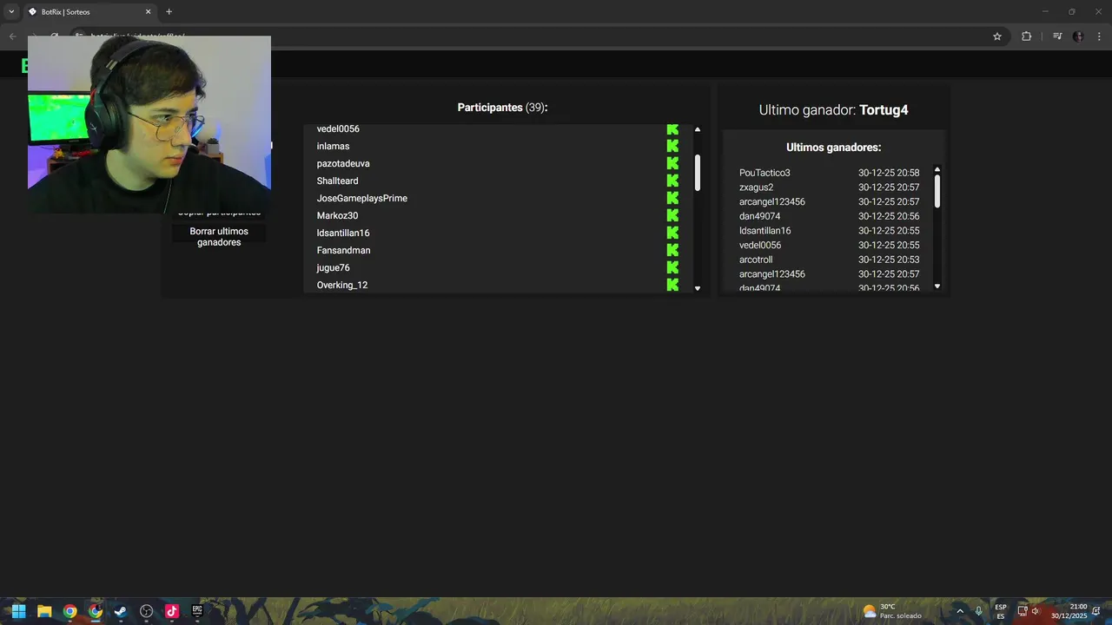Viewport: 1112px width, 625px height.
Task: Click the scroll-up arrow of the Ultimos ganadores list
Action: pos(937,169)
